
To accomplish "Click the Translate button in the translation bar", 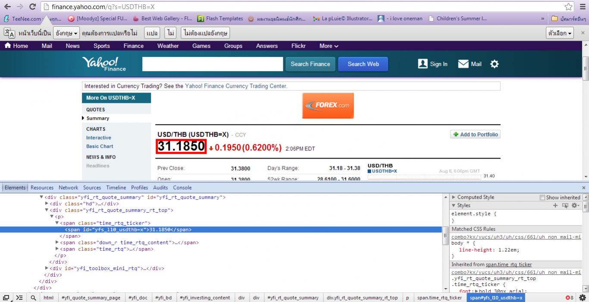I will tap(152, 33).
